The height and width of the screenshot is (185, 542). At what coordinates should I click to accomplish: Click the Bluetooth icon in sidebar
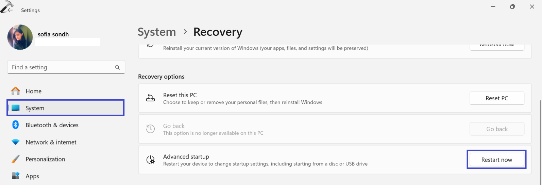16,125
